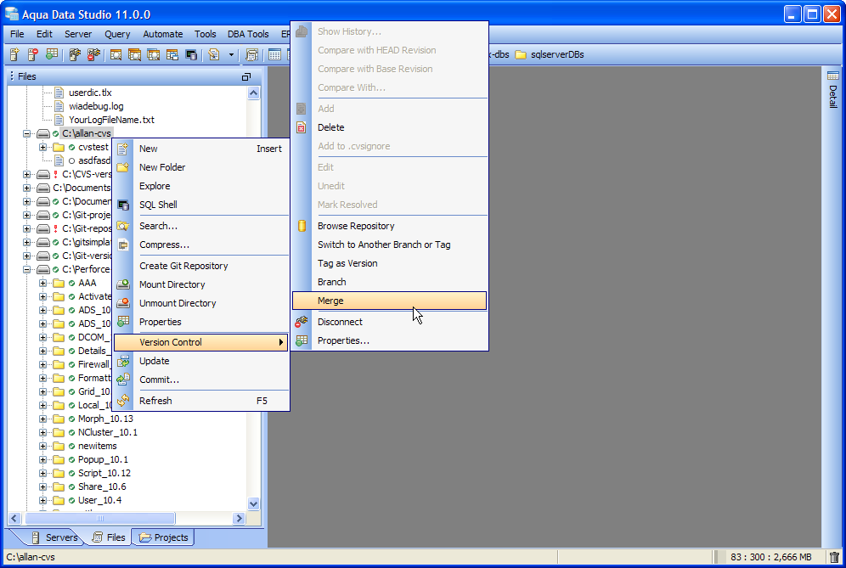
Task: Select New Folder in the context menu
Action: coord(200,168)
